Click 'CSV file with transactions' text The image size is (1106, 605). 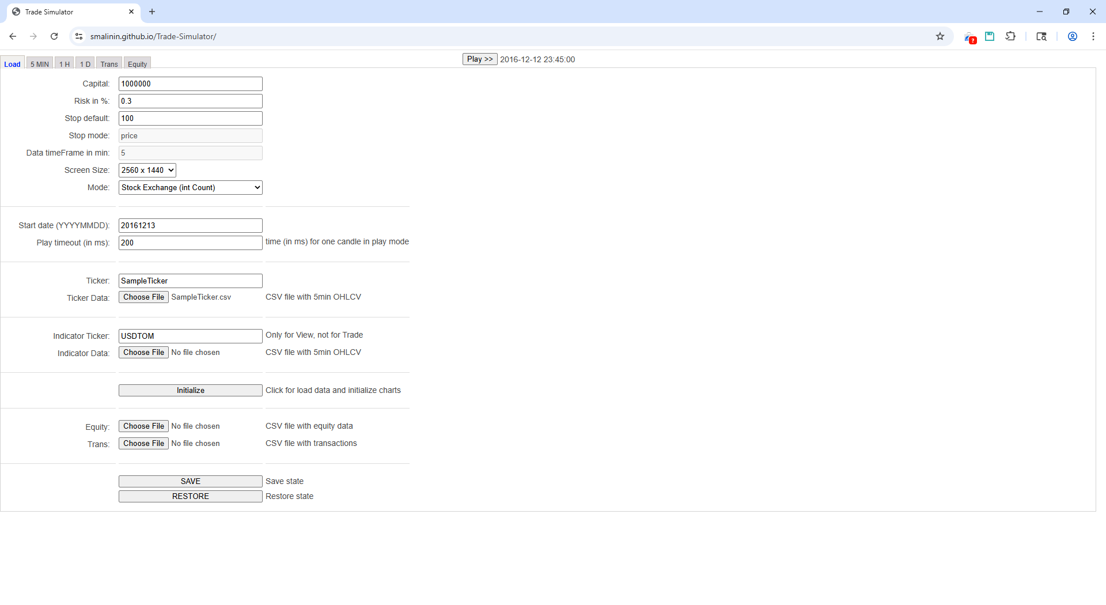pyautogui.click(x=311, y=443)
